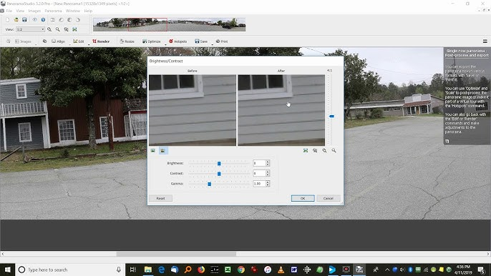Click the zoom 1:1 preview icon in dialog
Screen dimensions: 491x276
(x=315, y=151)
